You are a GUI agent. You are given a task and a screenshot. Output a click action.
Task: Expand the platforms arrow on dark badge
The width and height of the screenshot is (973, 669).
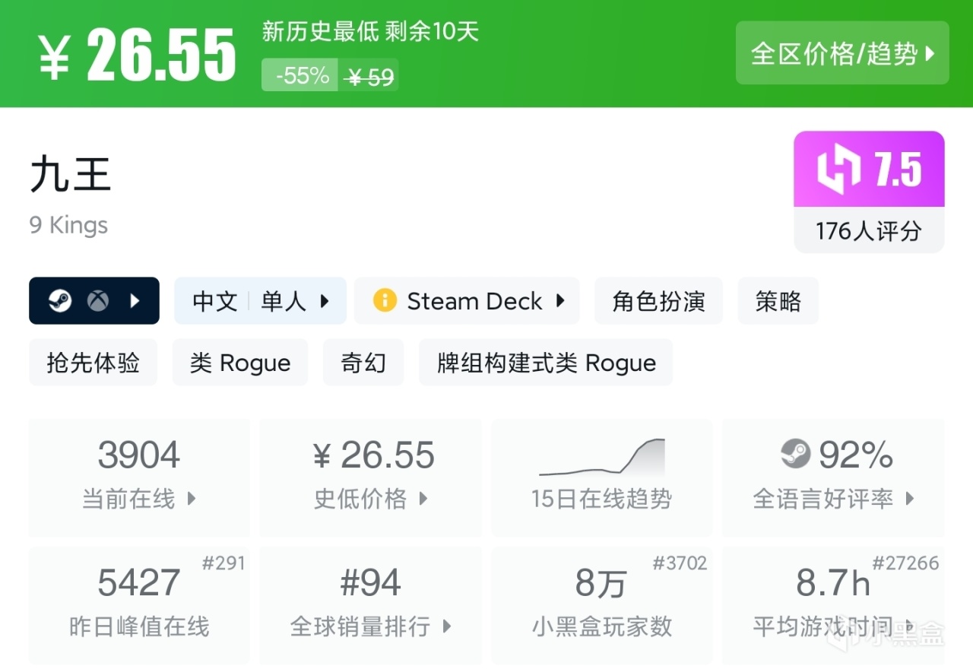pos(135,301)
